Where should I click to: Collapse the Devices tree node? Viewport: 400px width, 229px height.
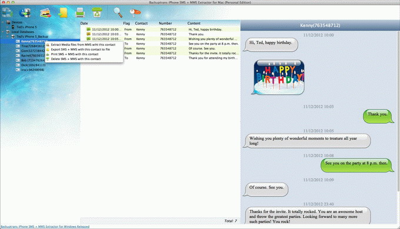point(3,22)
